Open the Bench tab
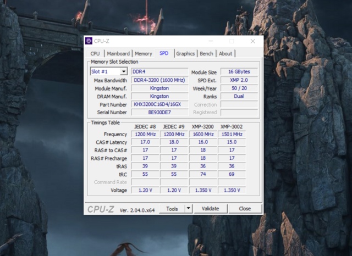 click(x=206, y=53)
